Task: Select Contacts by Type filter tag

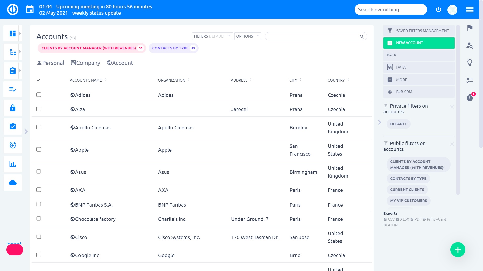Action: pos(174,48)
